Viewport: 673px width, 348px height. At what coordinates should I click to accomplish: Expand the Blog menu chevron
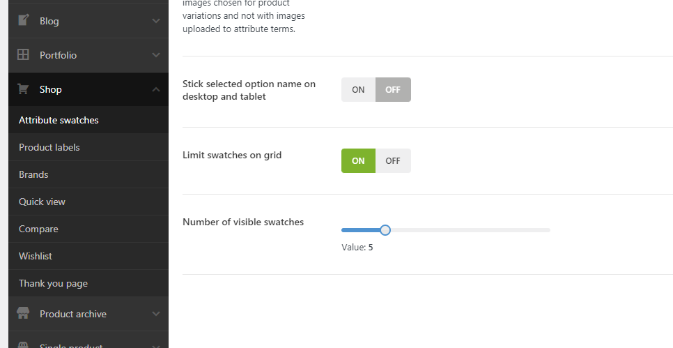click(156, 21)
